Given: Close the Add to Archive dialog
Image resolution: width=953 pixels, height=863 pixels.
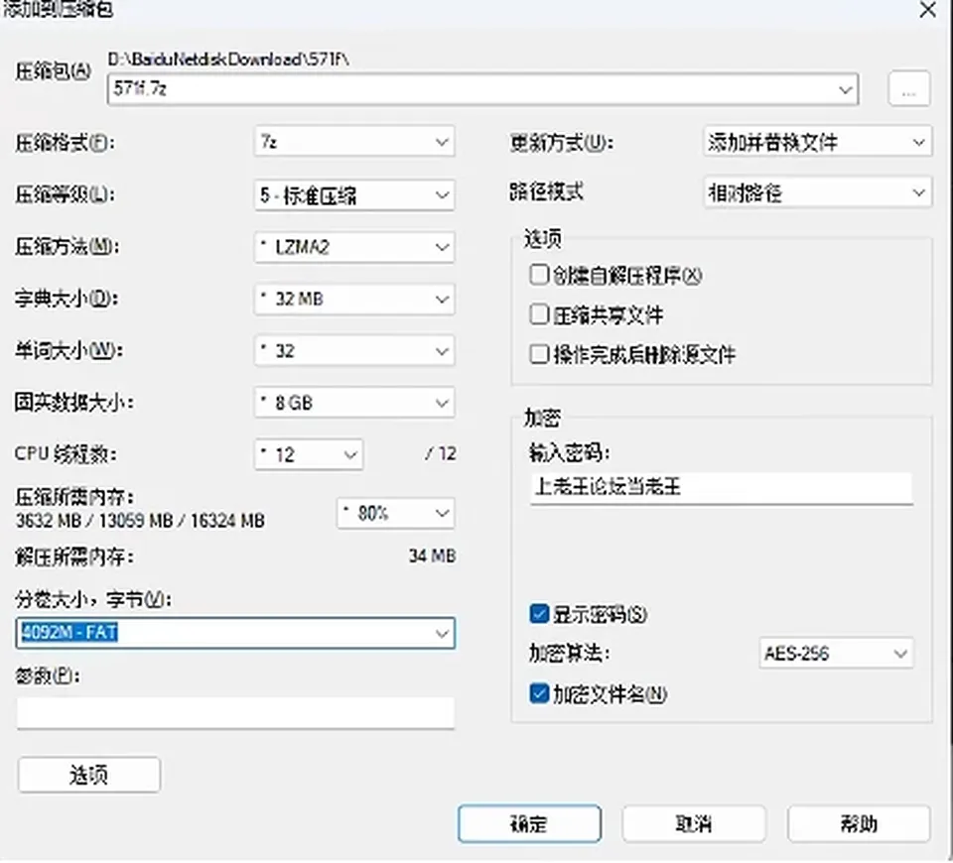Looking at the screenshot, I should click(x=928, y=10).
